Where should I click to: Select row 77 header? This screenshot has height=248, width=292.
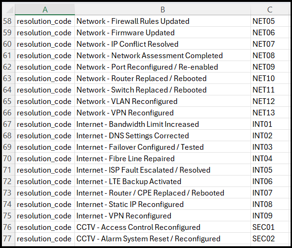point(9,238)
